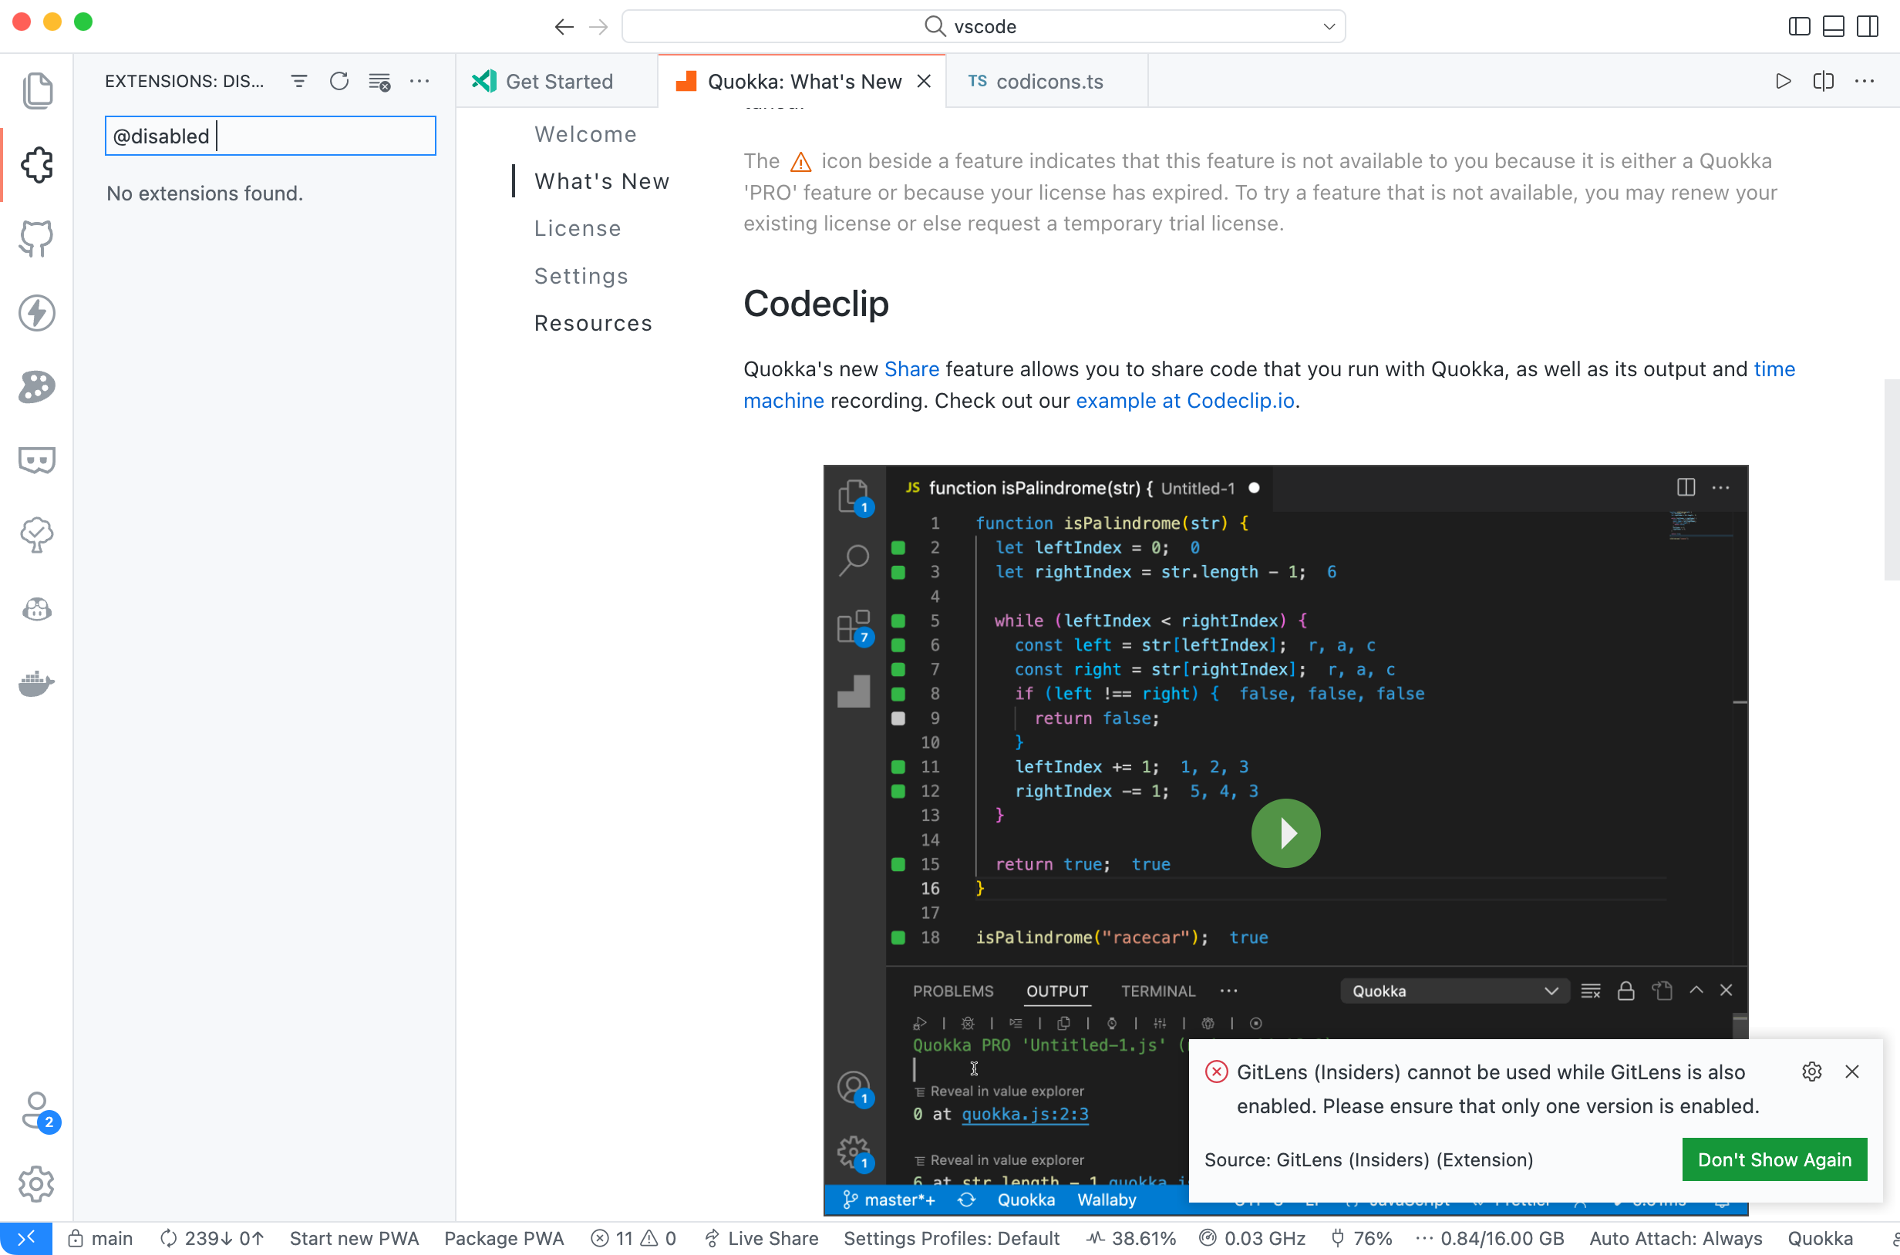Play the Codeclip video preview
1900x1255 pixels.
pyautogui.click(x=1285, y=833)
